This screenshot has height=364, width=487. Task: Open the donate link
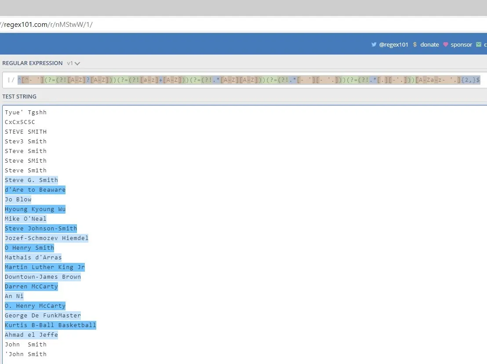429,45
